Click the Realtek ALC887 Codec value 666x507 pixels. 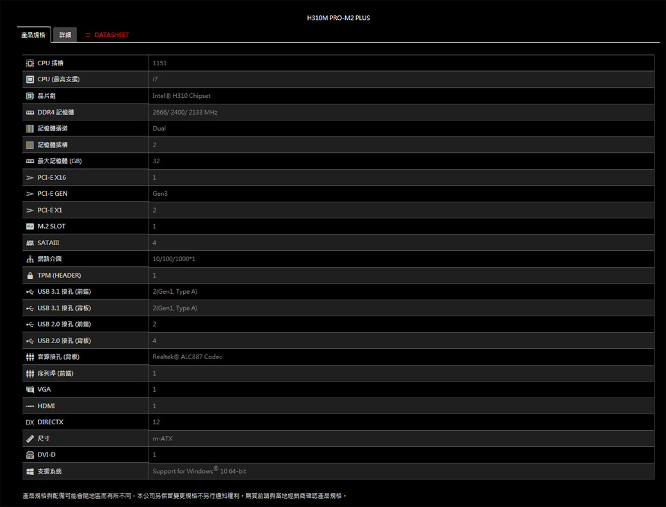tap(187, 357)
